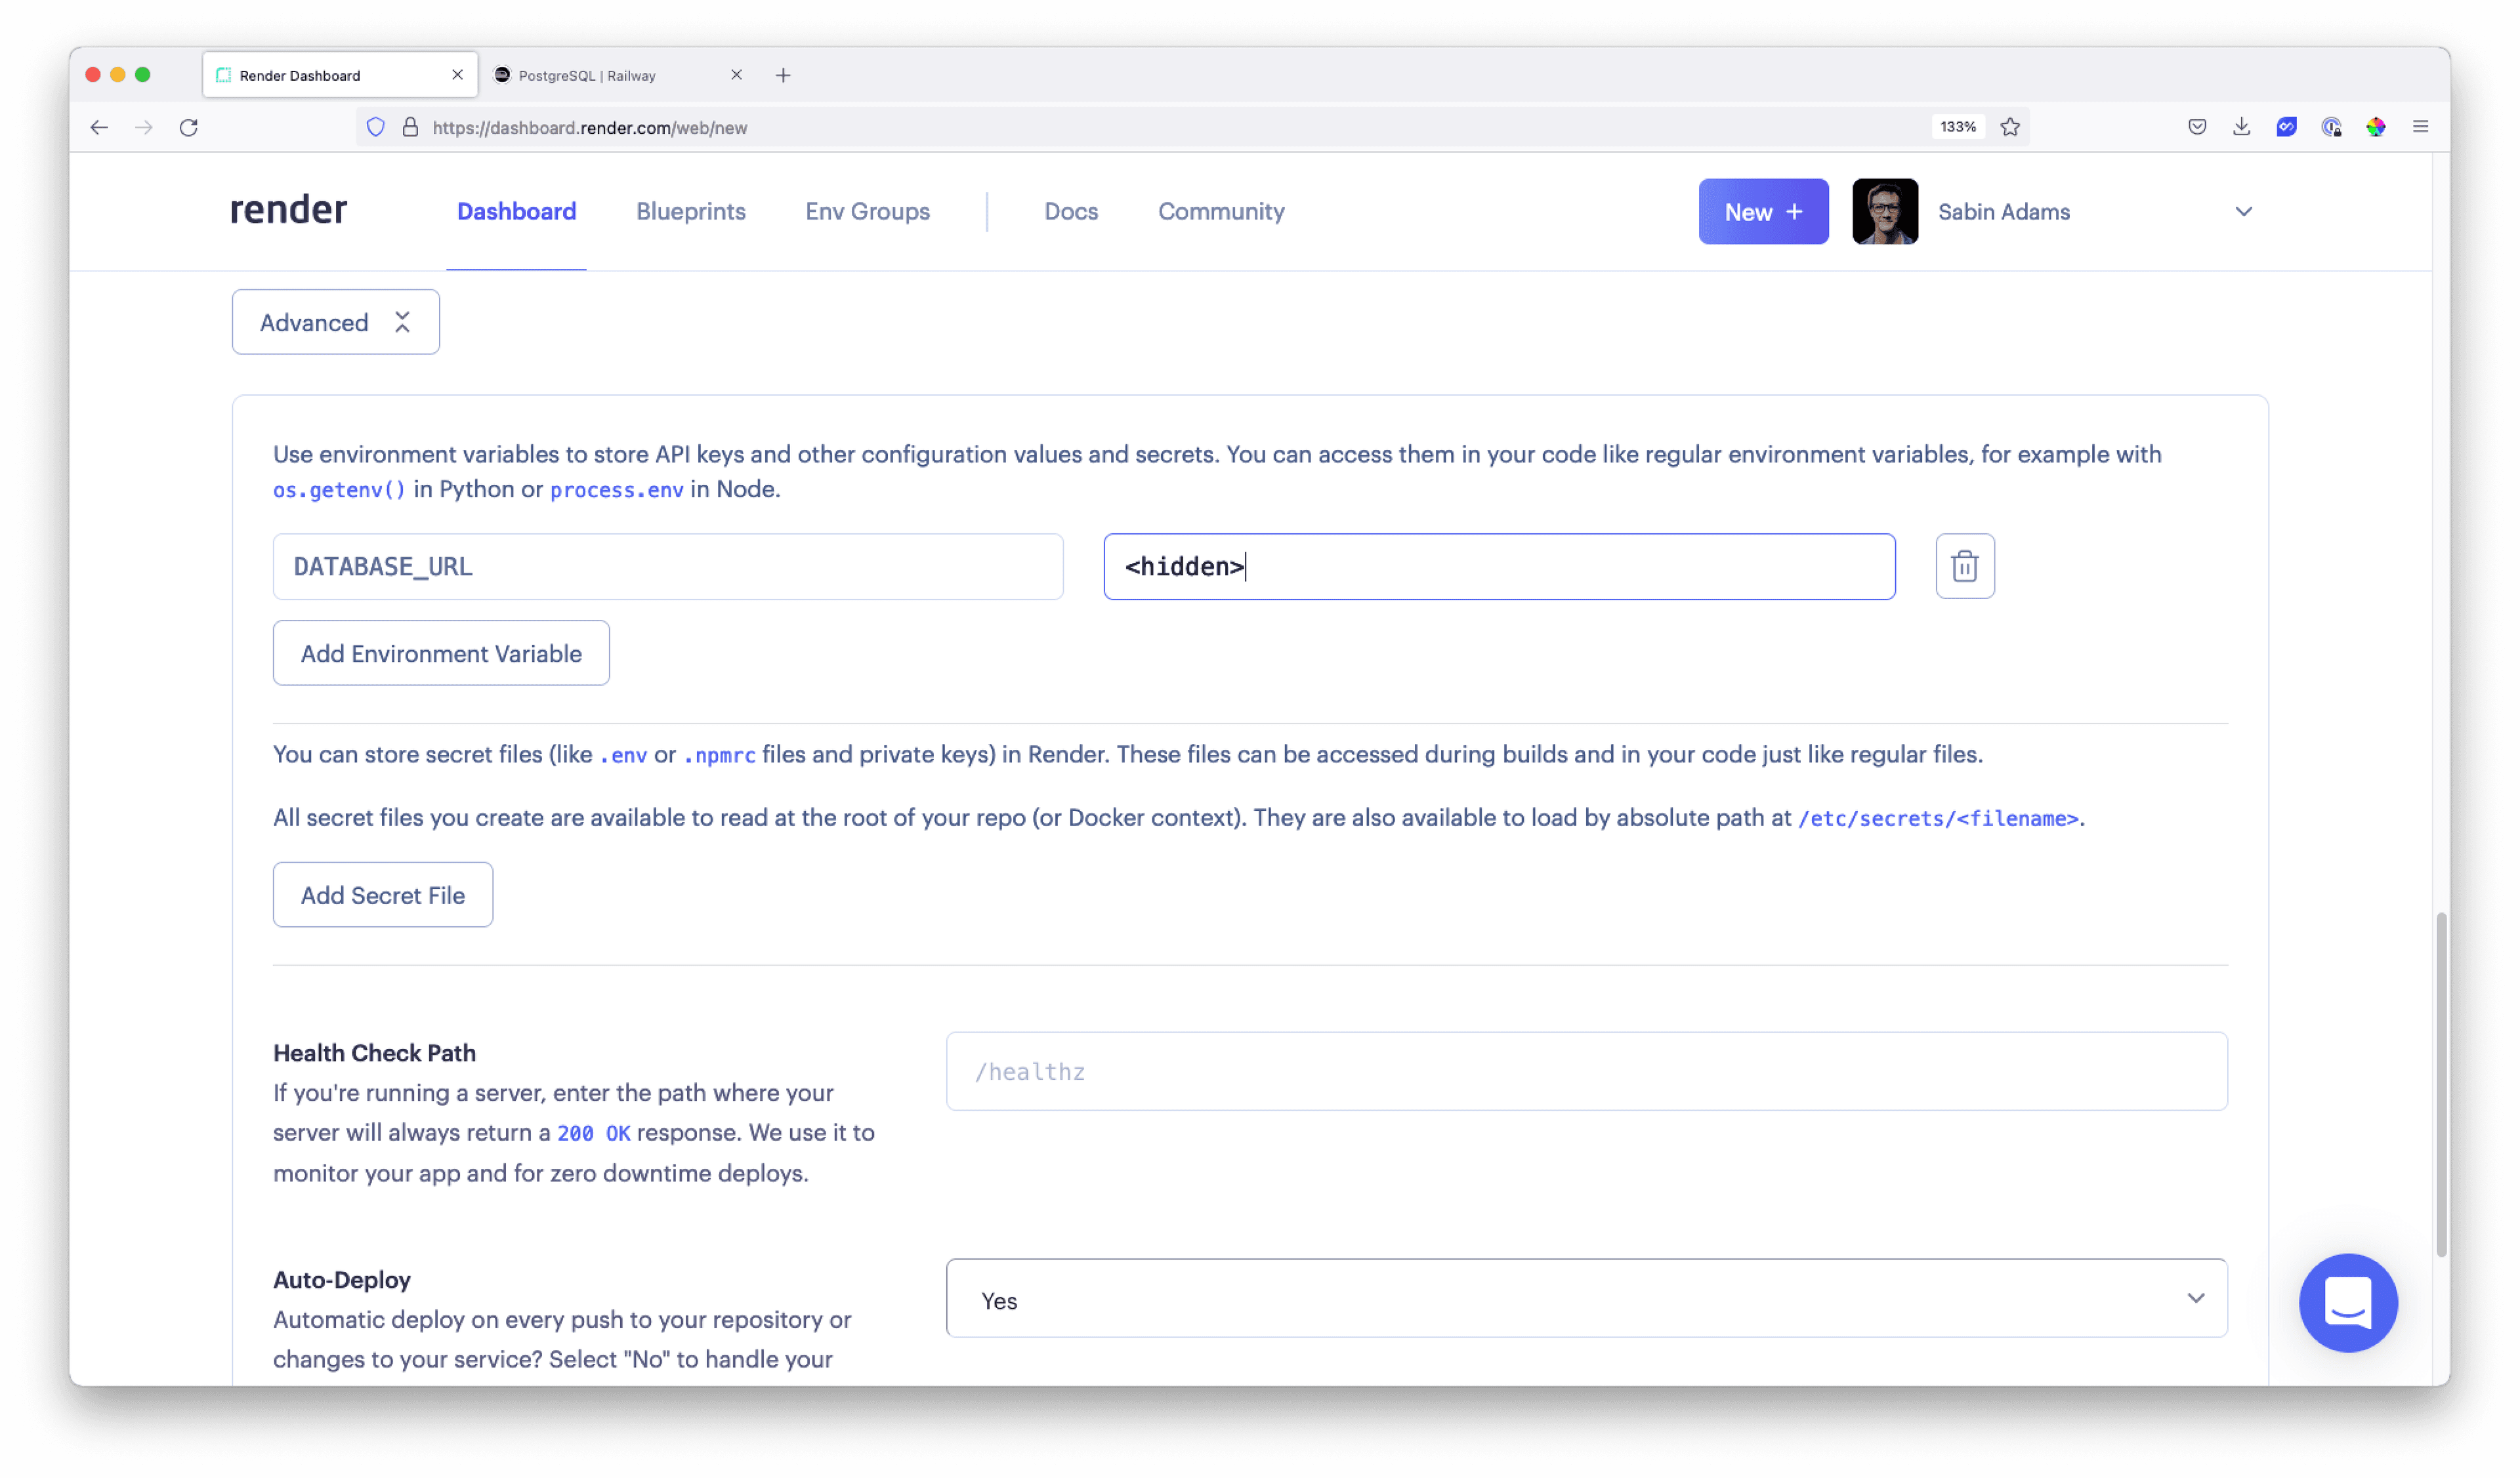Open the Blueprints navigation item
Image resolution: width=2520 pixels, height=1478 pixels.
690,212
